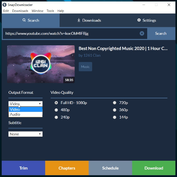Minimize the SnapDownloader window
Viewport: 177px width, 177px height.
[144, 5]
